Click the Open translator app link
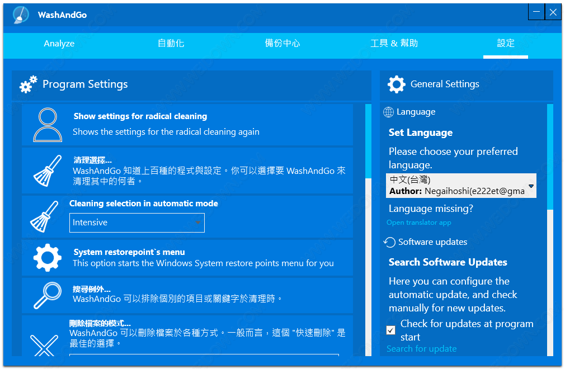 click(x=418, y=223)
